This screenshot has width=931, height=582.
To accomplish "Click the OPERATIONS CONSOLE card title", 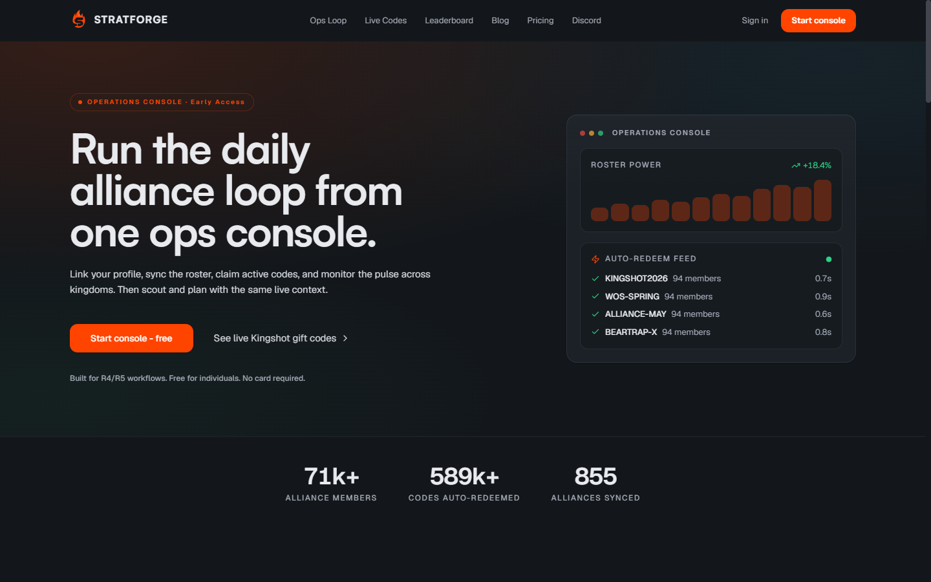I will (x=661, y=133).
